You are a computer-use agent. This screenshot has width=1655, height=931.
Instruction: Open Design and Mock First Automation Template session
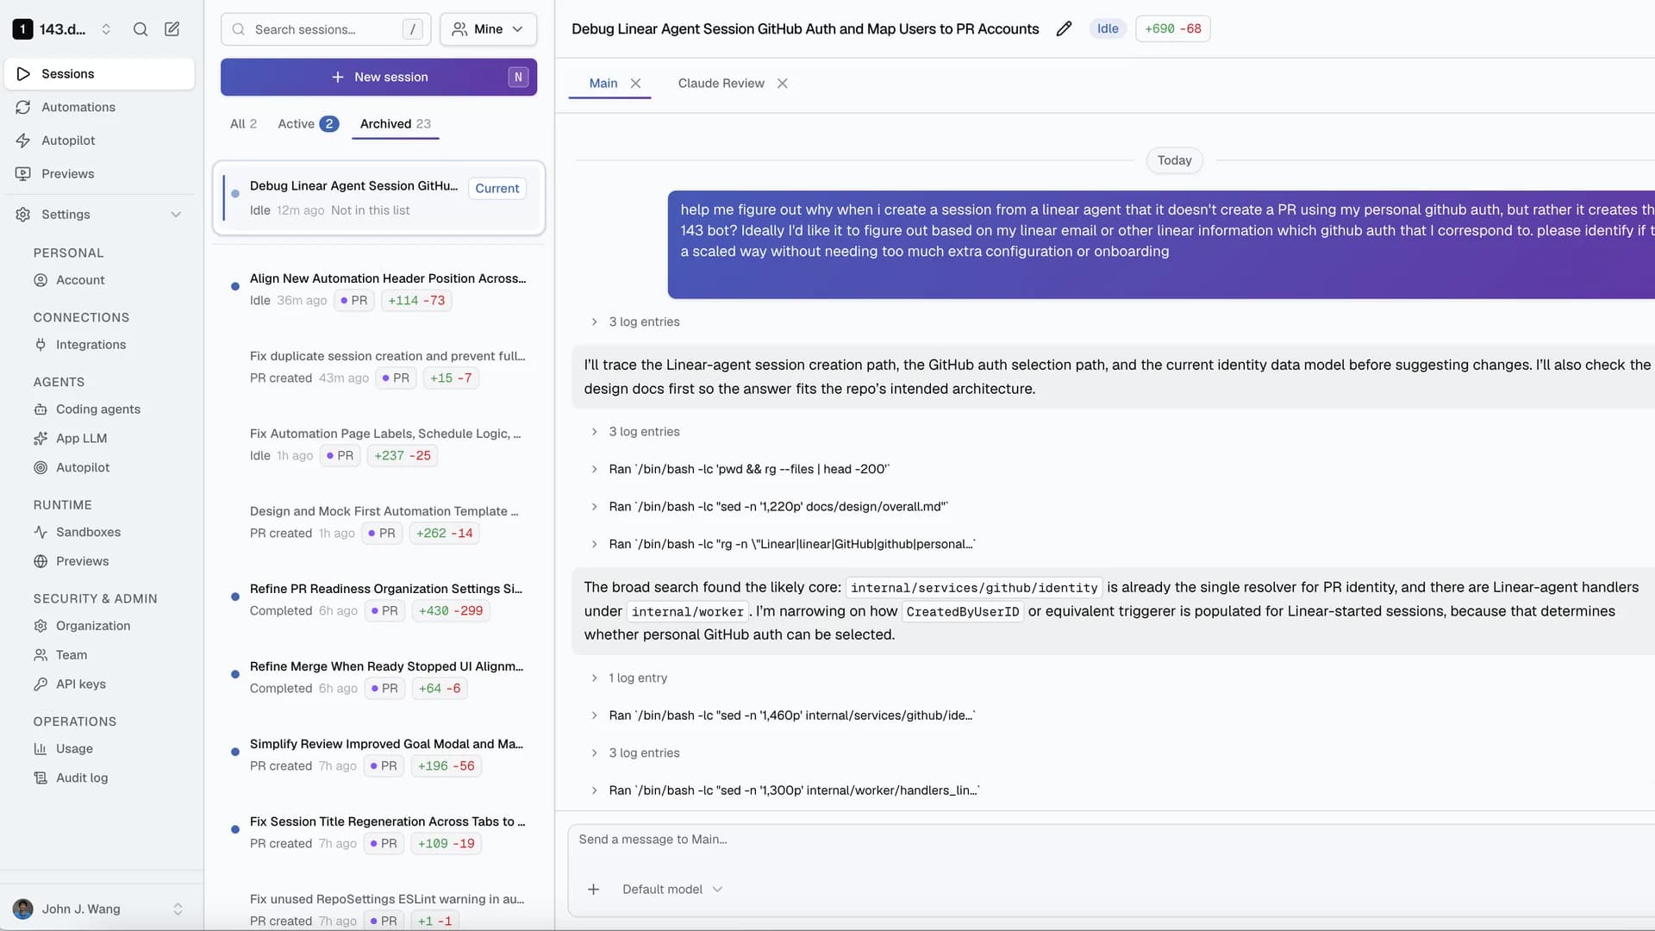tap(378, 522)
